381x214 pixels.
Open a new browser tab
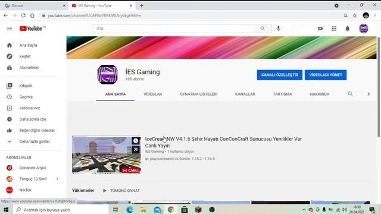142,5
